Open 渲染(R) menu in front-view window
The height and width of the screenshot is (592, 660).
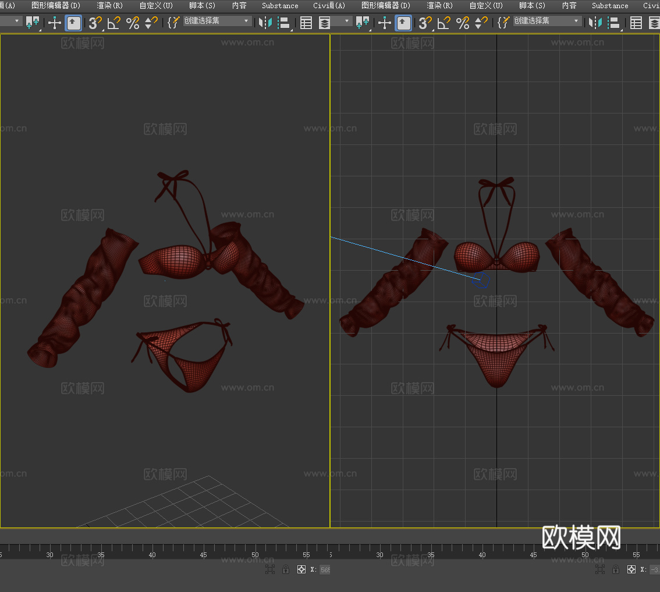[440, 5]
